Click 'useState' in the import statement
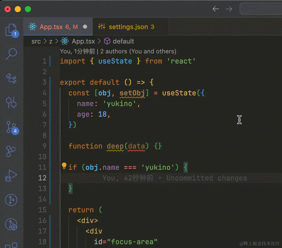 tap(115, 61)
